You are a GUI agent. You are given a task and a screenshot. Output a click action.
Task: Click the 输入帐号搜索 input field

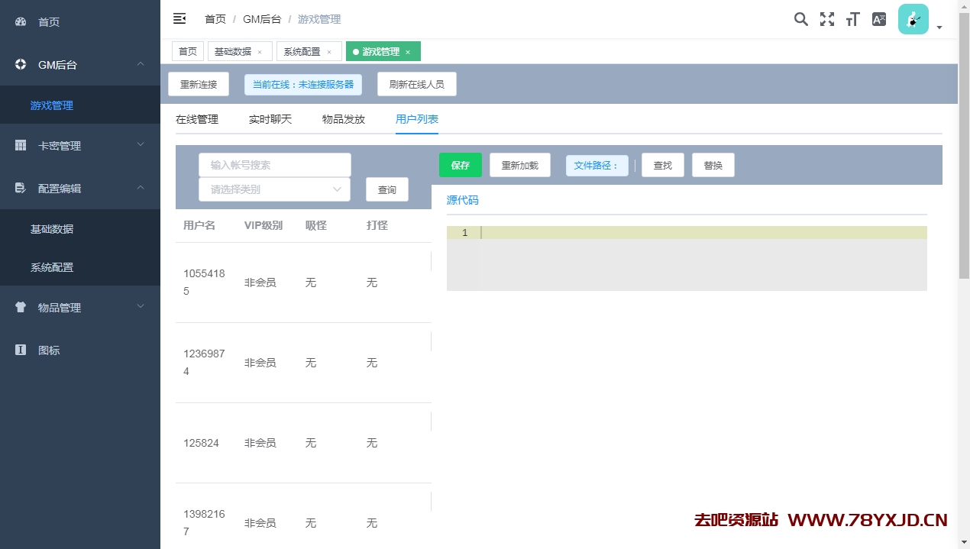(274, 165)
